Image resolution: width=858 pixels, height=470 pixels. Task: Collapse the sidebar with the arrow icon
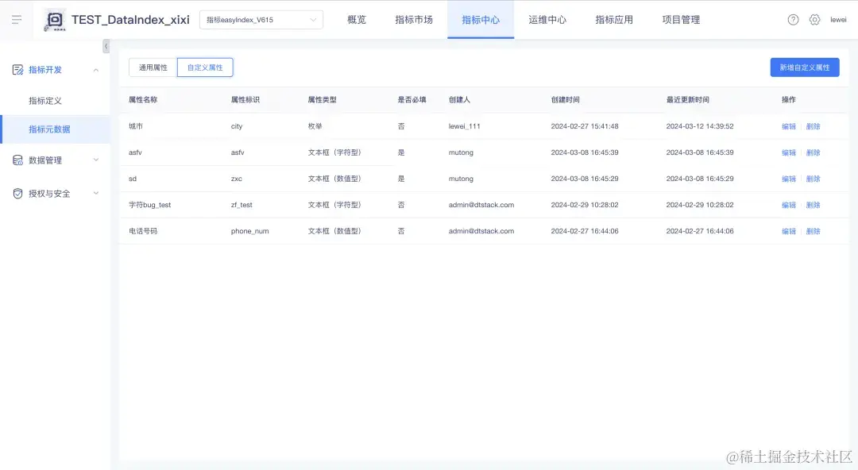(106, 46)
